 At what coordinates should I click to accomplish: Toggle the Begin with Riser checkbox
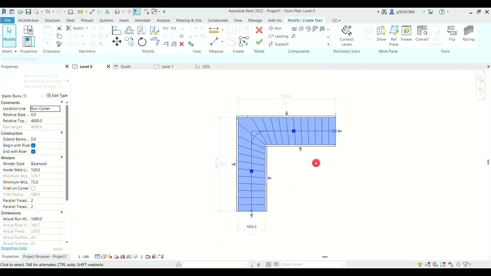point(33,145)
